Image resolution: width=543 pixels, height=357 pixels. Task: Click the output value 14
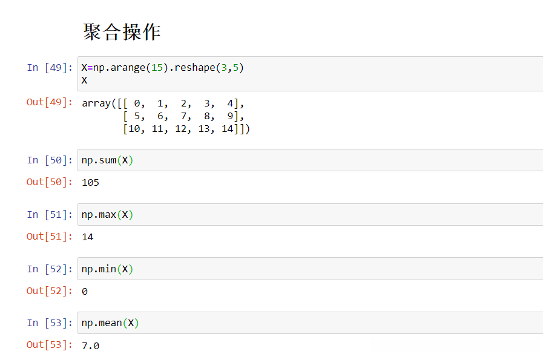(88, 237)
